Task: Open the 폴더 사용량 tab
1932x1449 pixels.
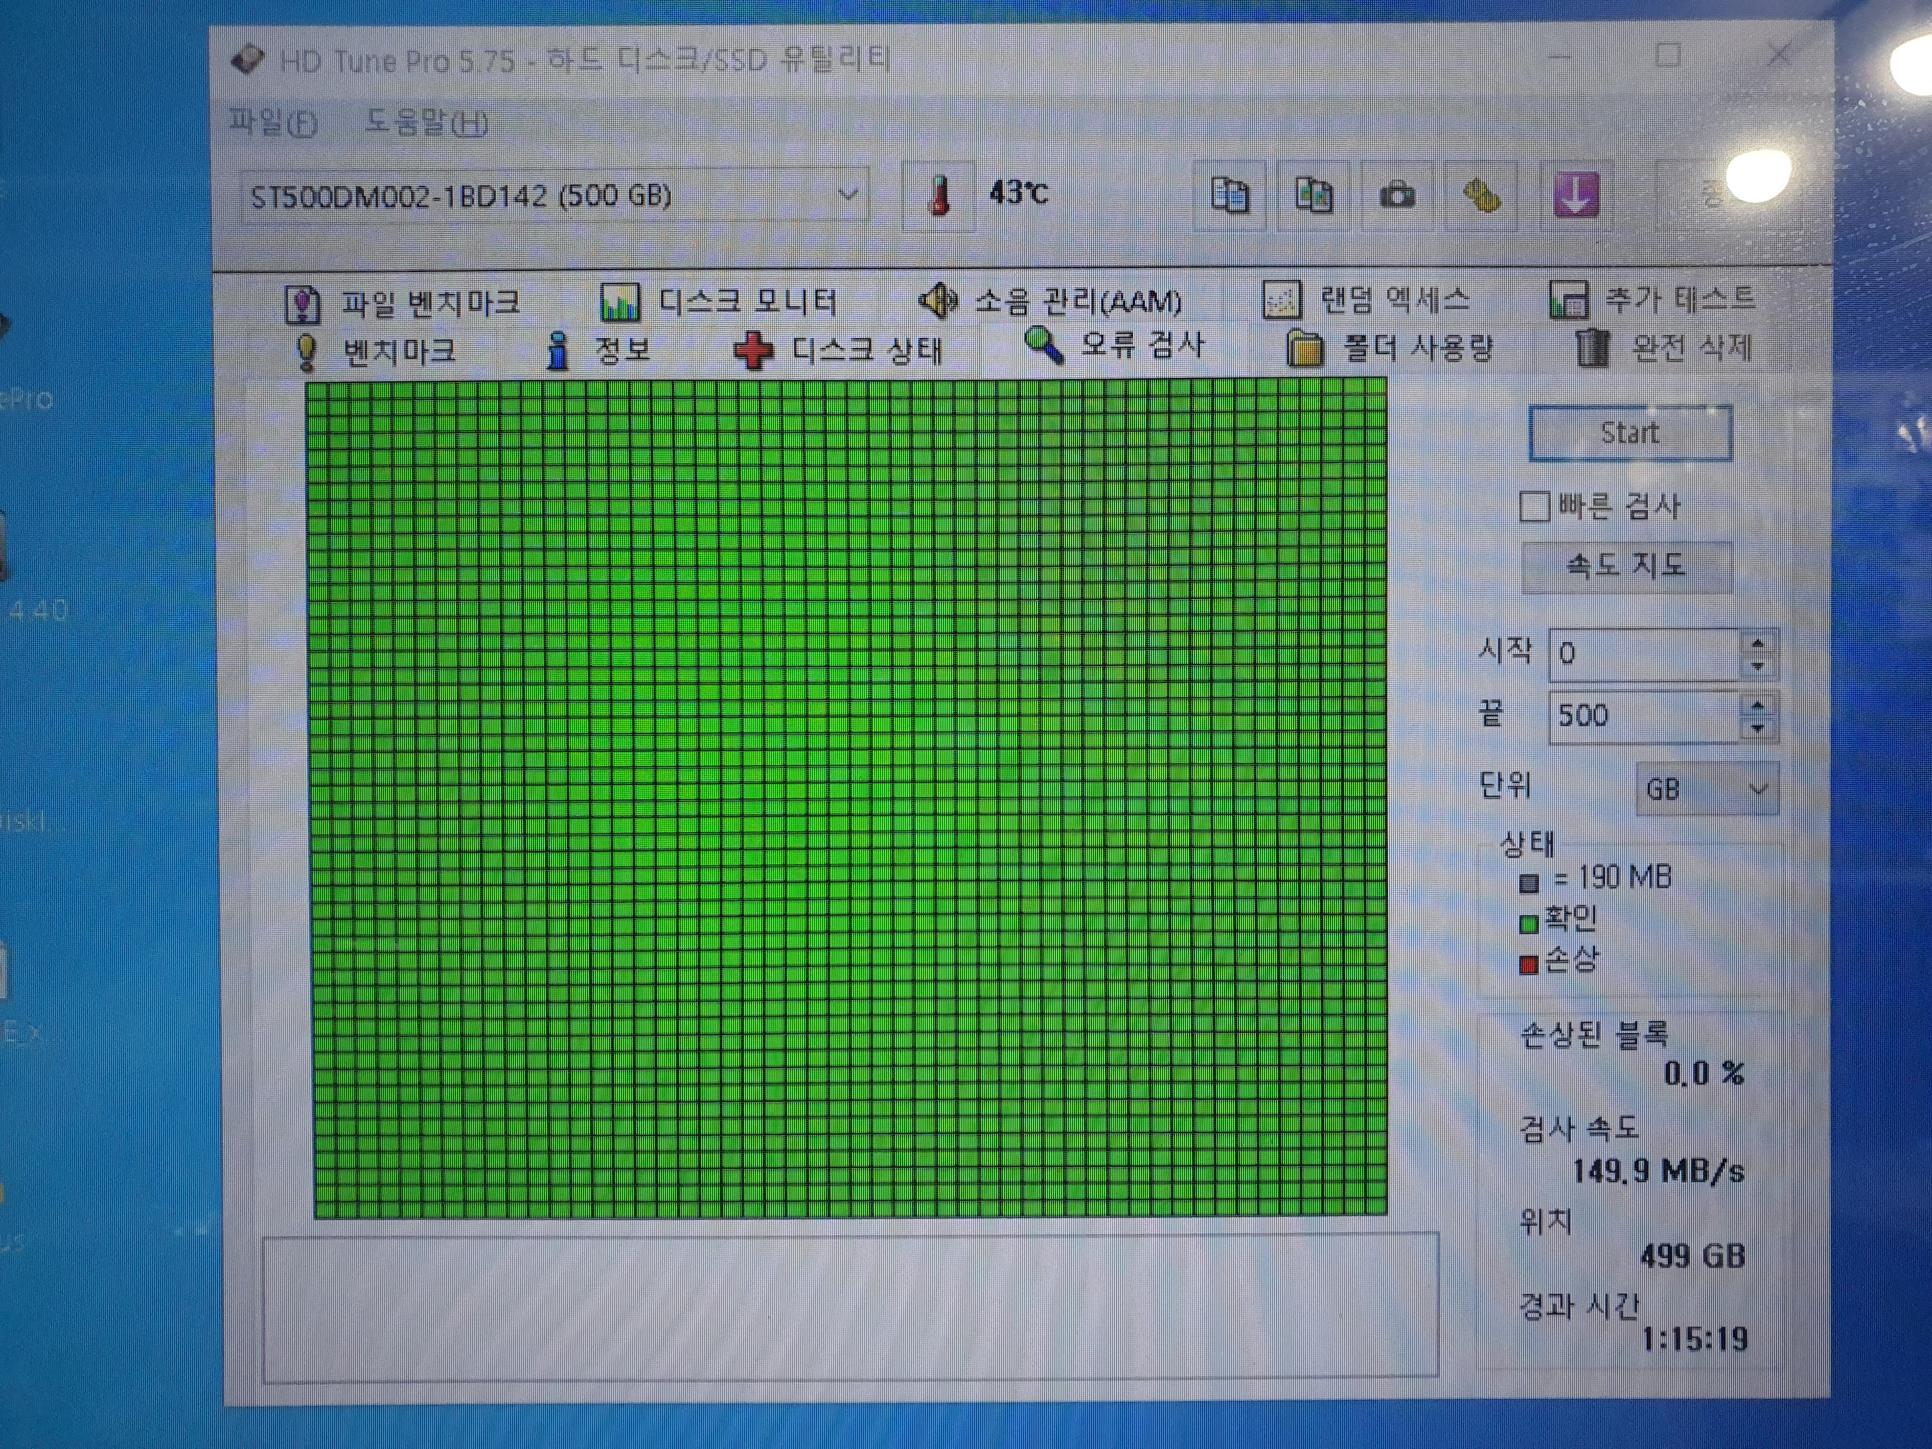Action: pyautogui.click(x=1390, y=348)
